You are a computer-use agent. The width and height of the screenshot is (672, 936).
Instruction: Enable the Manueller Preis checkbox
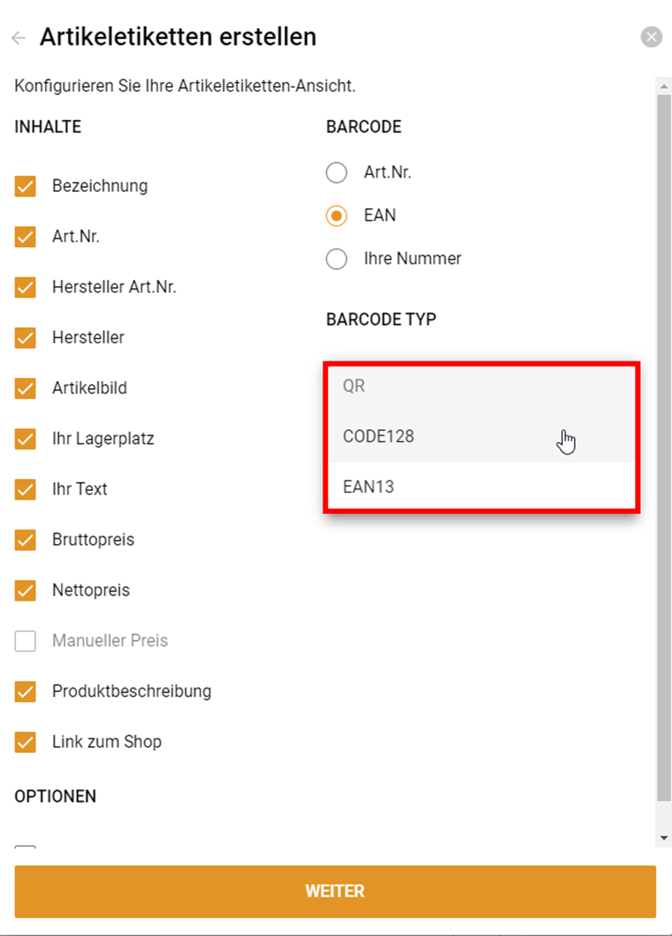[26, 641]
